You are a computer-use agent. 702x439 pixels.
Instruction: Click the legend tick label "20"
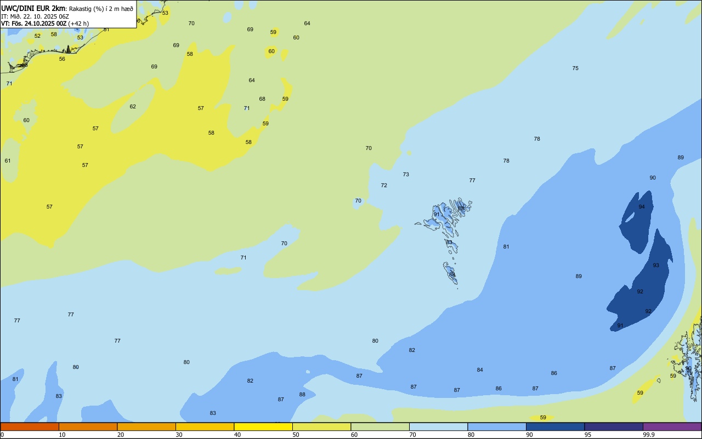[x=121, y=435]
